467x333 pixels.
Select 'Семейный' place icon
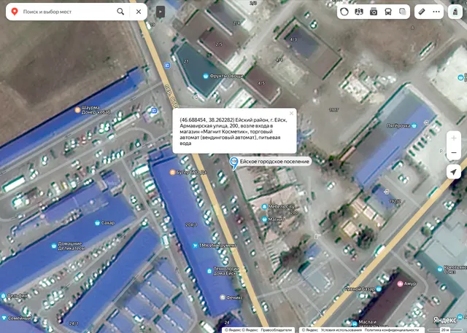tap(3, 318)
